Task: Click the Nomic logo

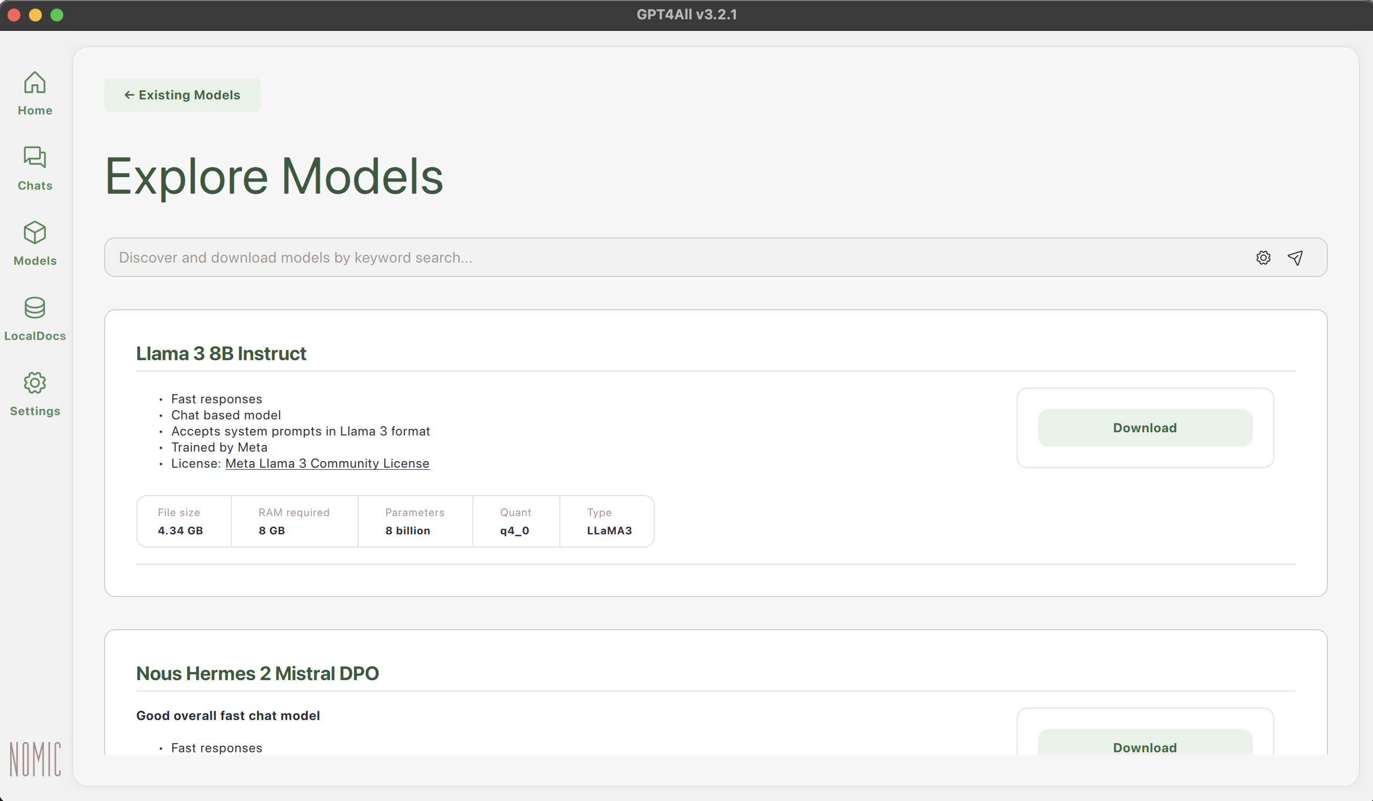Action: click(x=35, y=759)
